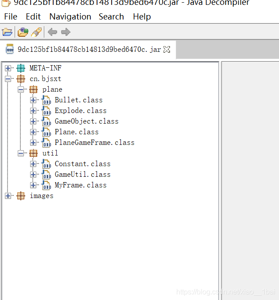This screenshot has height=300, width=279.
Task: Click the plane package icon
Action: coord(34,90)
